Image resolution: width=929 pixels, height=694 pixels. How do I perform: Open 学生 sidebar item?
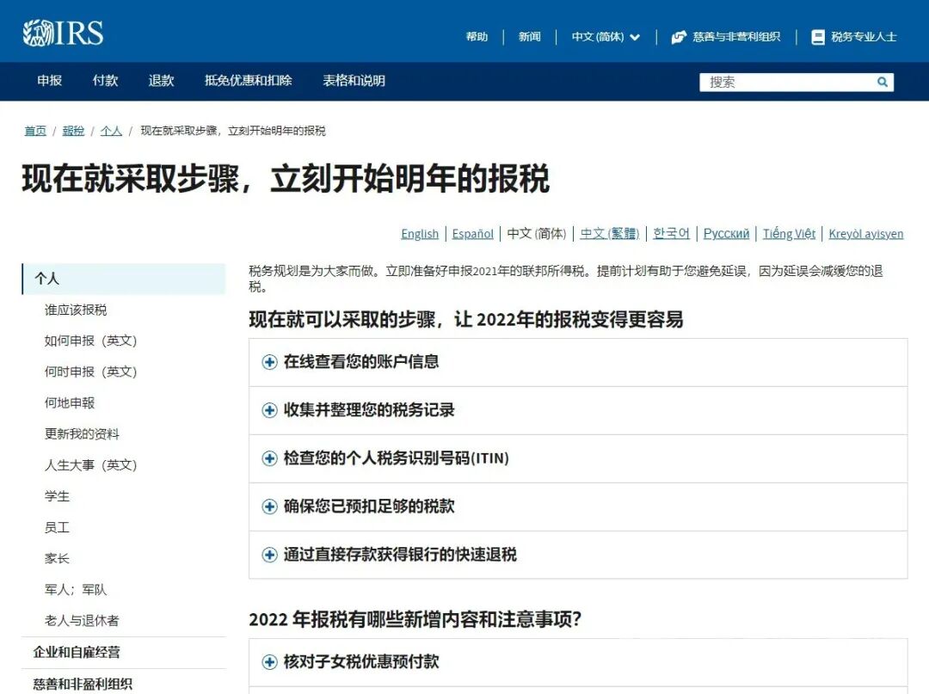(x=57, y=496)
